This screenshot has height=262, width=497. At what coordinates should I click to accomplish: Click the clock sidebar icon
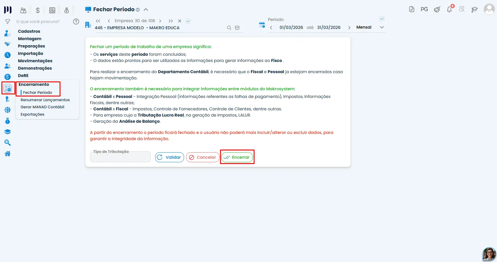coord(8,55)
